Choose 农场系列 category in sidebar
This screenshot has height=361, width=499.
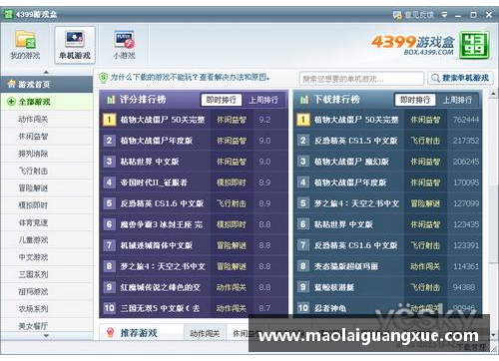point(47,309)
